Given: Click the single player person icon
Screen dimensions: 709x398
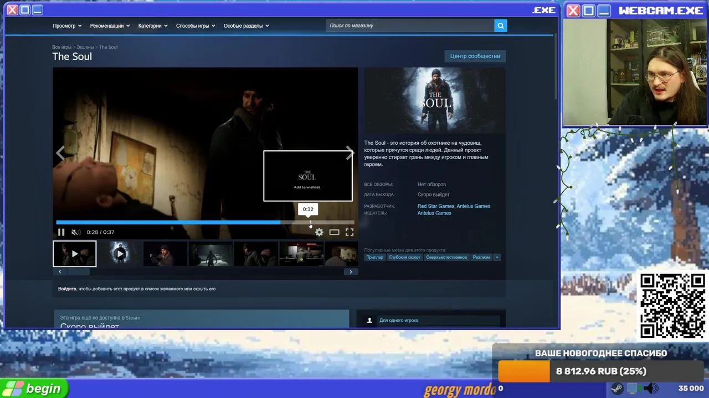Looking at the screenshot, I should point(369,320).
